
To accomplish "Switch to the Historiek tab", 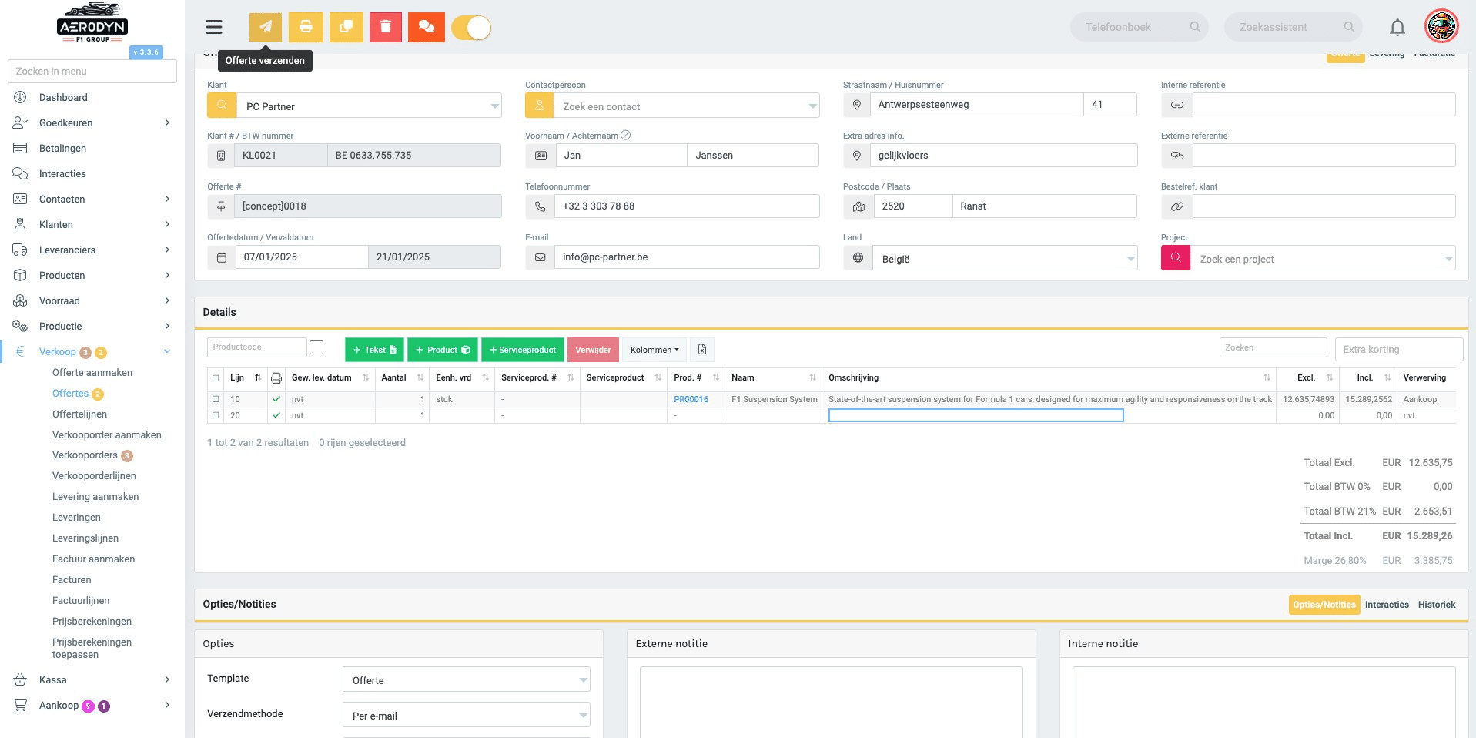I will click(1437, 605).
